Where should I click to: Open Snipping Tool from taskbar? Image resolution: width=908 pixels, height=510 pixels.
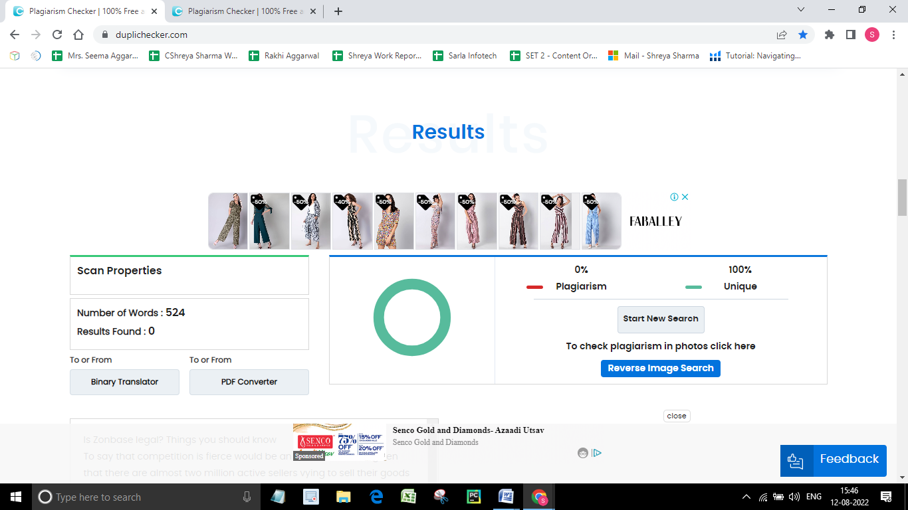441,497
